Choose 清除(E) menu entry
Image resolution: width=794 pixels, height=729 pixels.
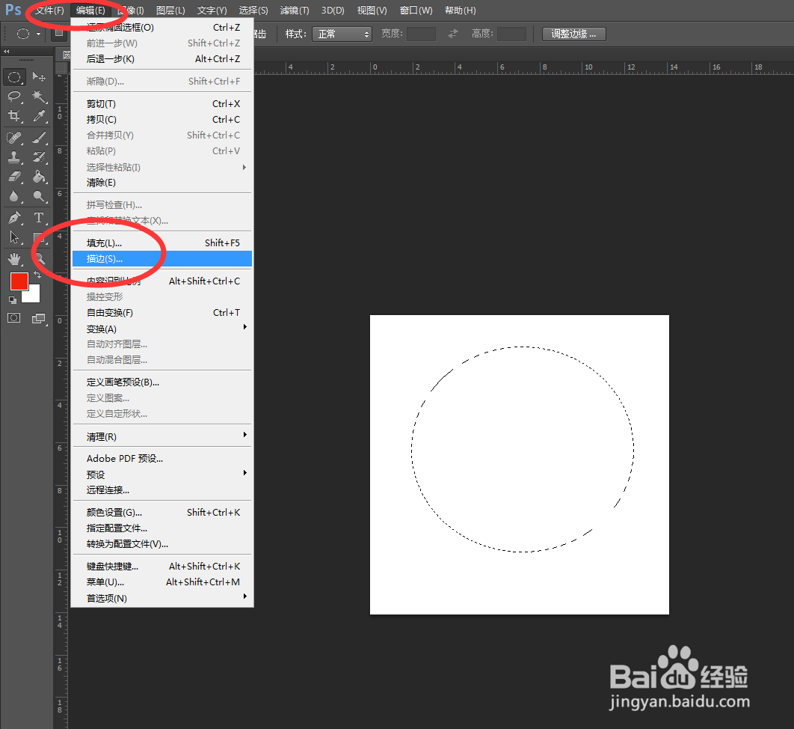(162, 183)
